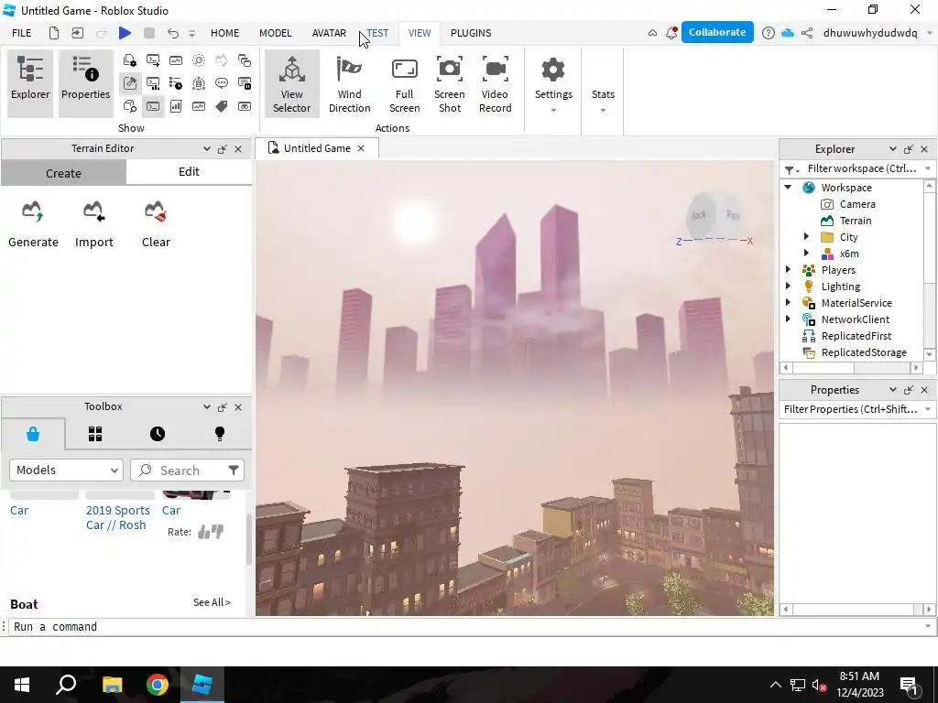The height and width of the screenshot is (703, 938).
Task: Open the Asset Manager (page with gear) icon
Action: tap(130, 60)
